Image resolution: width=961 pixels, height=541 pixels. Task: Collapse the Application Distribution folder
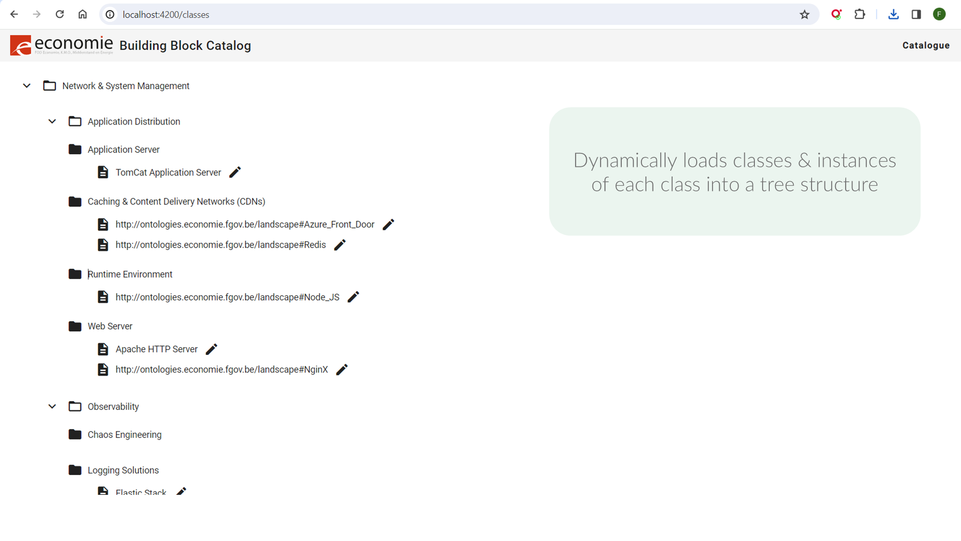pyautogui.click(x=52, y=122)
